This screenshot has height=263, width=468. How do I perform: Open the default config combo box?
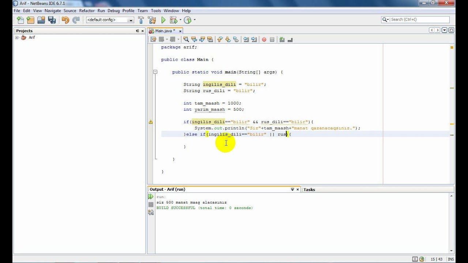click(x=110, y=20)
